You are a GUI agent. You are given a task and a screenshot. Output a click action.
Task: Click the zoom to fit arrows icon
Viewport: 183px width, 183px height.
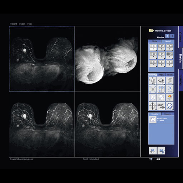tap(153, 89)
